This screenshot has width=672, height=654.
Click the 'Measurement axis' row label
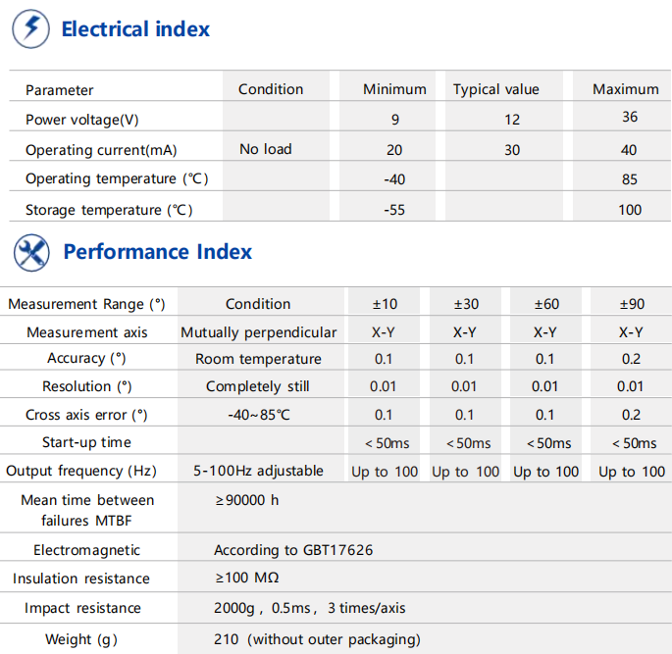87,332
